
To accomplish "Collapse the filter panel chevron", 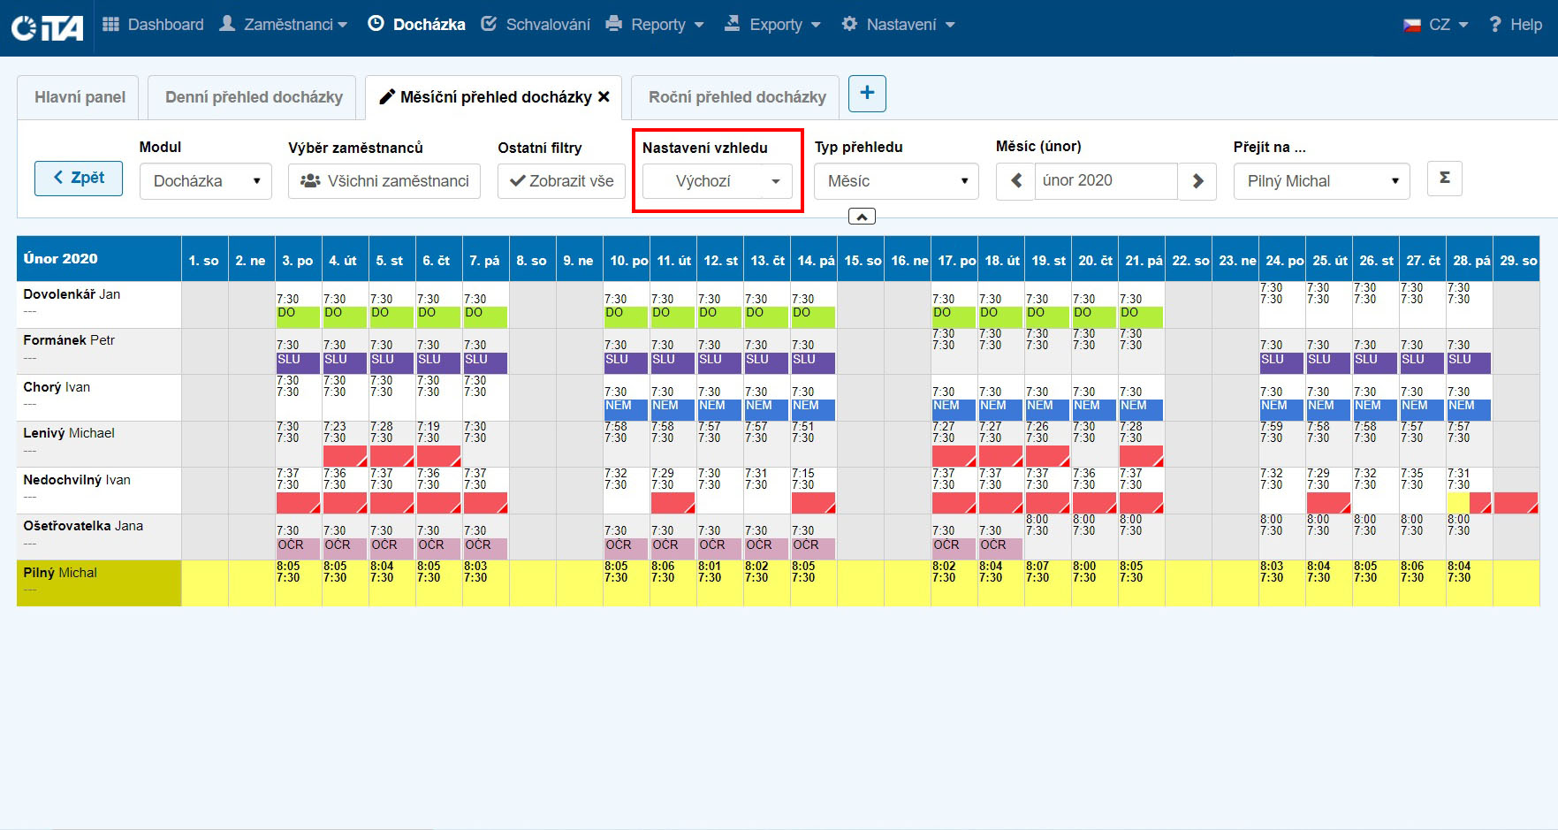I will (862, 217).
